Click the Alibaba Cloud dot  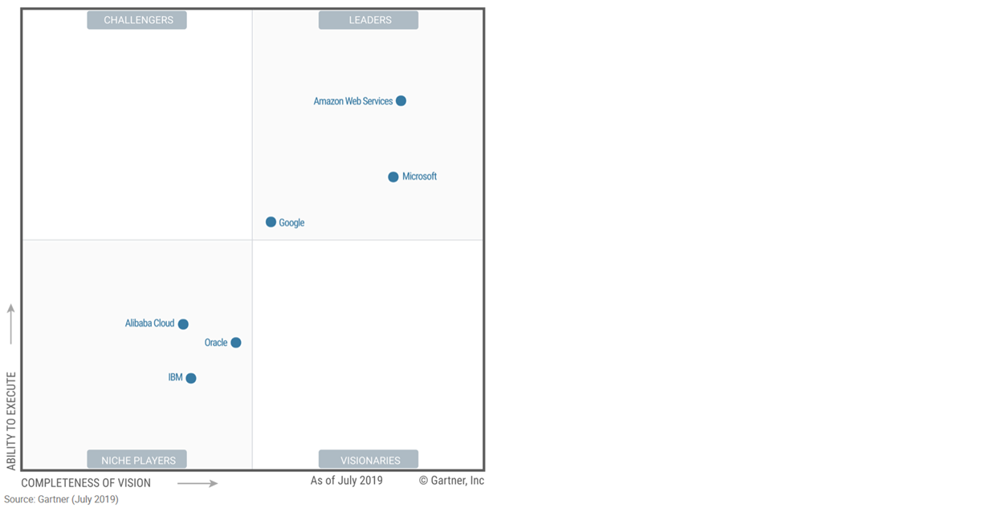(x=183, y=324)
